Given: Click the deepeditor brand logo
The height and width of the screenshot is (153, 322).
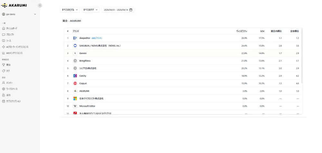Looking at the screenshot, I should click(75, 38).
